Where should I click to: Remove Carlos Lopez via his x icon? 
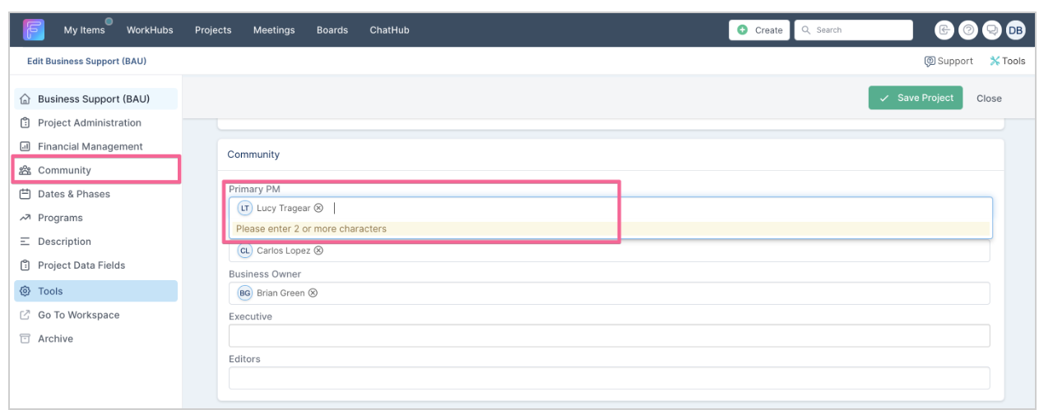point(318,251)
